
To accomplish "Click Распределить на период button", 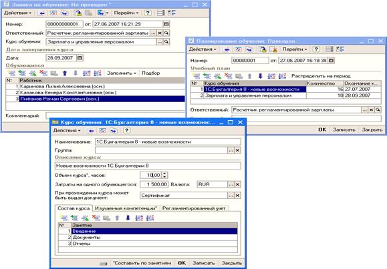I will (321, 76).
